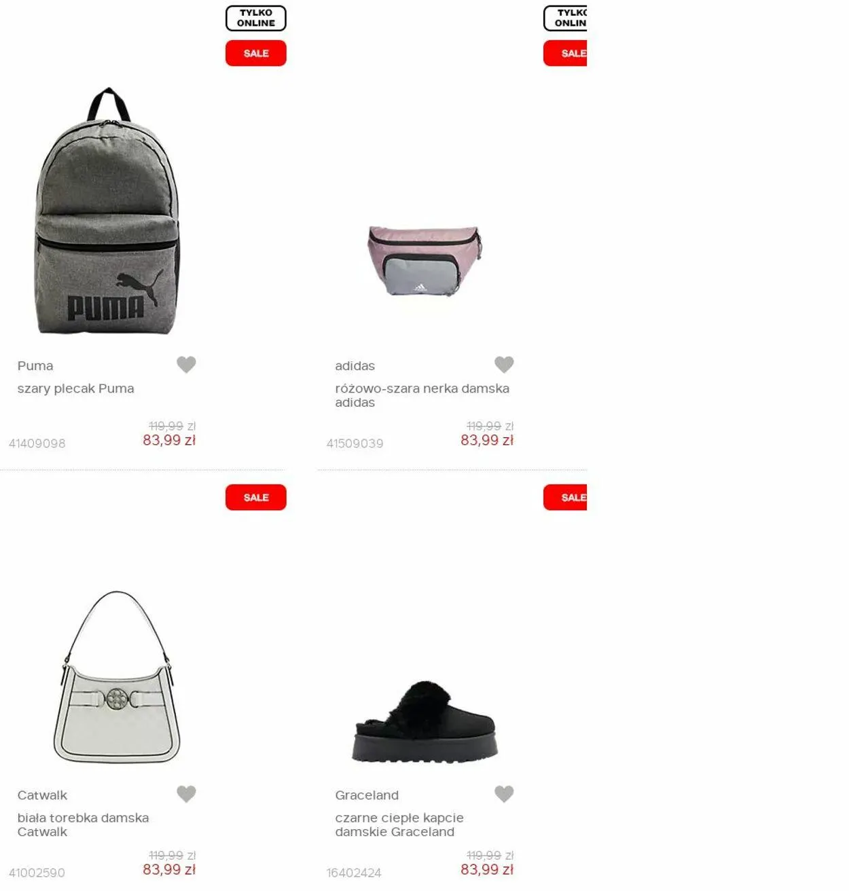Image resolution: width=849 pixels, height=891 pixels.
Task: Click TYLKO ONLINE badge above adidas bag
Action: tap(565, 18)
